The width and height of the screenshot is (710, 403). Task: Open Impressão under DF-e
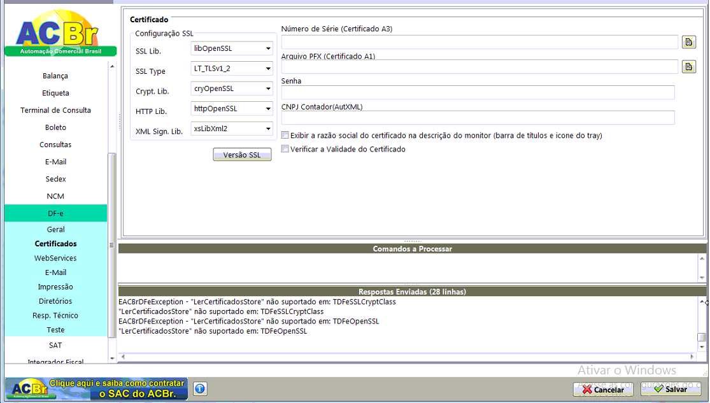pos(55,286)
